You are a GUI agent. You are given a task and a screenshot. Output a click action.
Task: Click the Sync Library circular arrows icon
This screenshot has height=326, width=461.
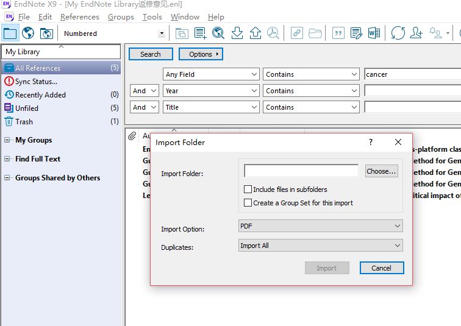(398, 33)
